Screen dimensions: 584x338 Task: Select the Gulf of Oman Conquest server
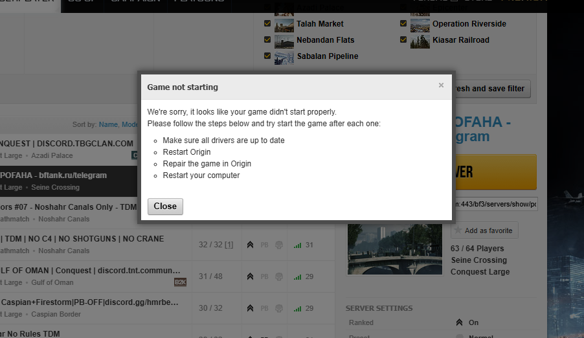(x=96, y=276)
